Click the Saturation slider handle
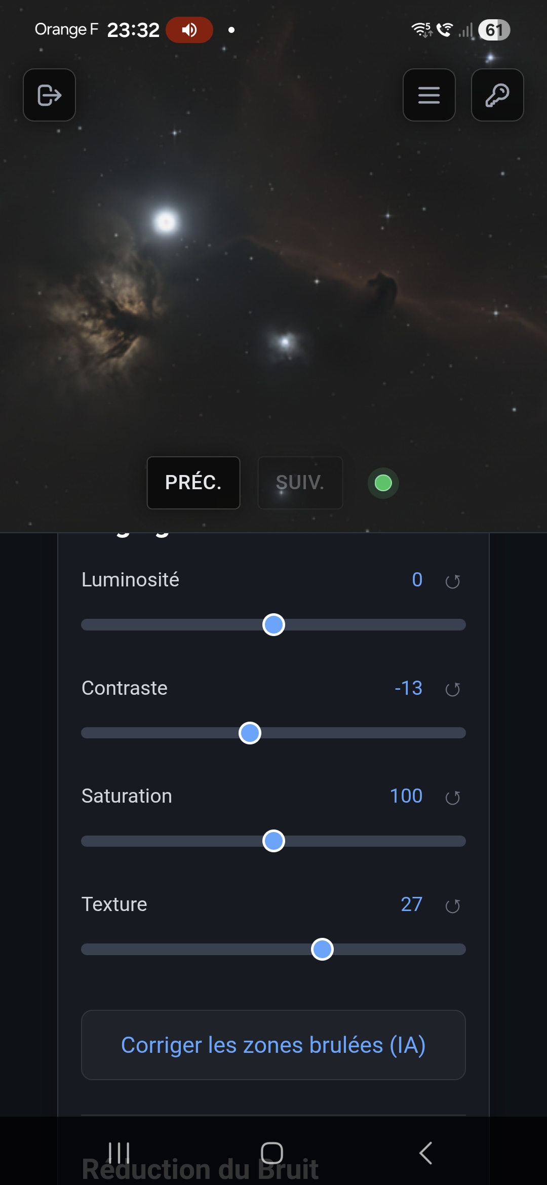Screen dimensions: 547x1185 click(273, 841)
